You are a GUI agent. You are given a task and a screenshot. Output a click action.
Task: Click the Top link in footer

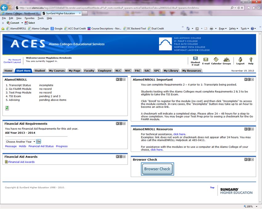click(x=212, y=187)
